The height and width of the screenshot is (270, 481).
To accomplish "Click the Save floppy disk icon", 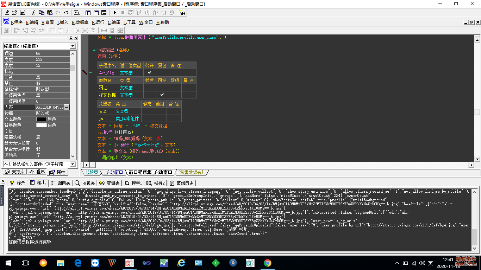I will [x=23, y=13].
